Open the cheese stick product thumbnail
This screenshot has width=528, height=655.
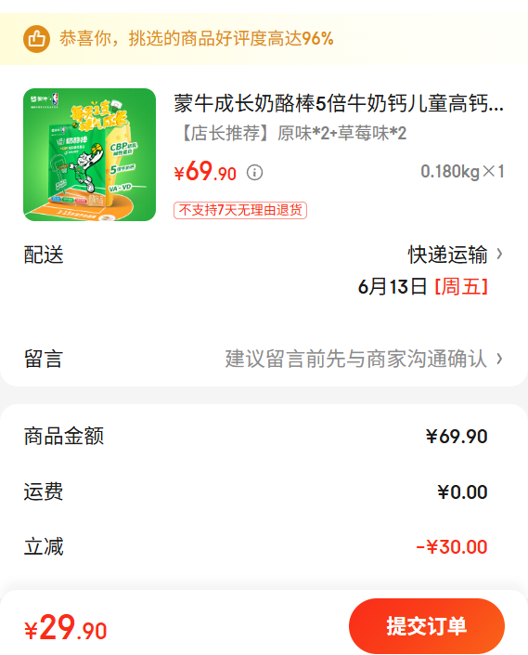coord(89,154)
